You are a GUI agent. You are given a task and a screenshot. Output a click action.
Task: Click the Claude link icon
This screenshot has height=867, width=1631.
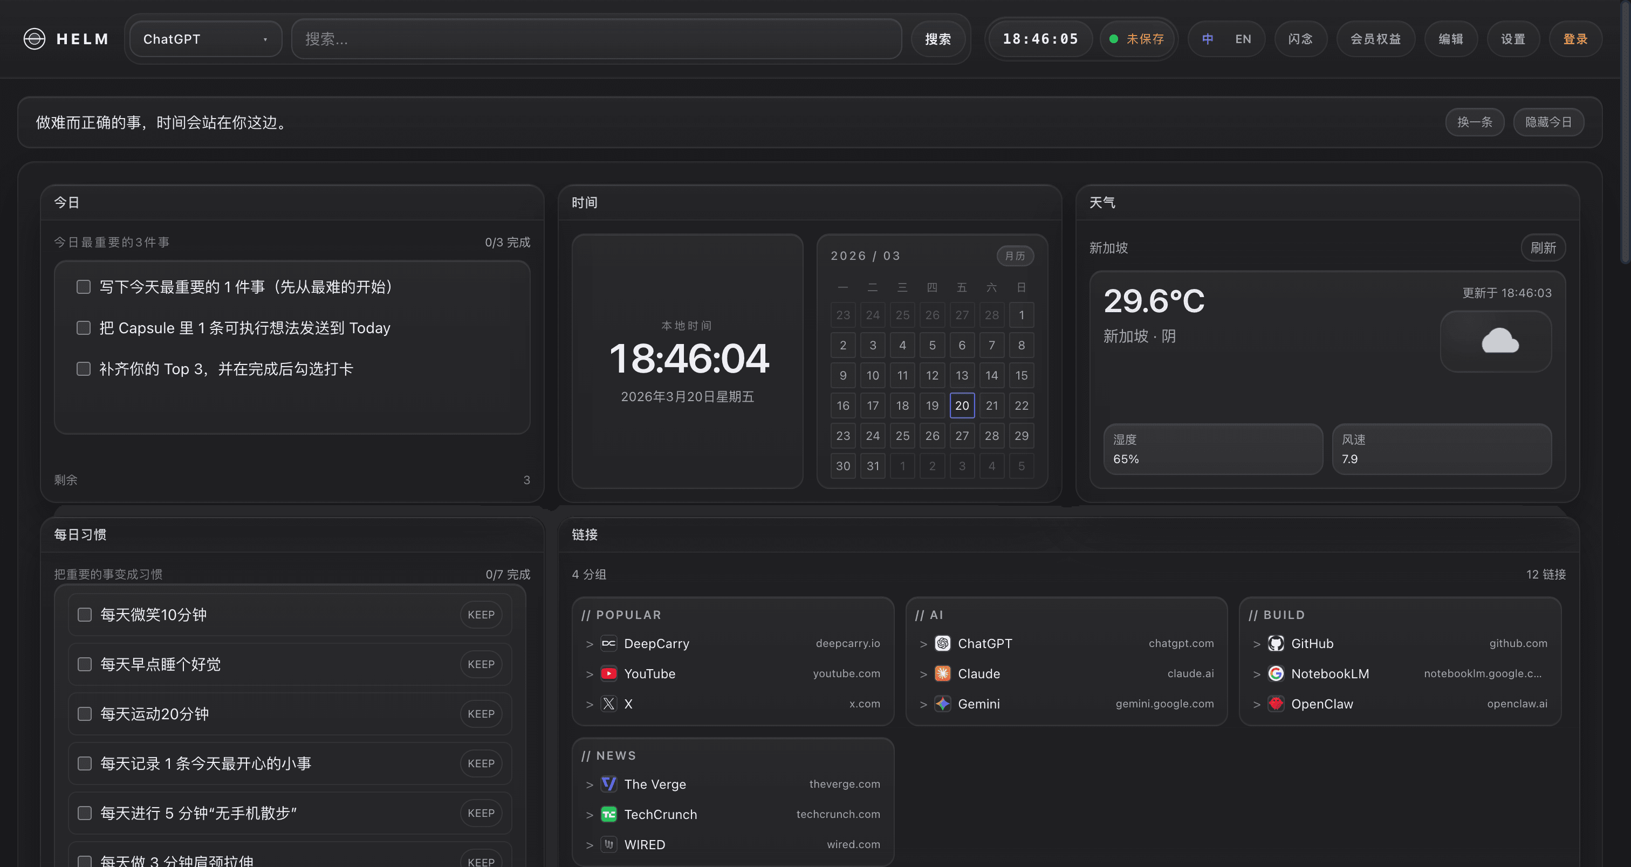tap(942, 673)
